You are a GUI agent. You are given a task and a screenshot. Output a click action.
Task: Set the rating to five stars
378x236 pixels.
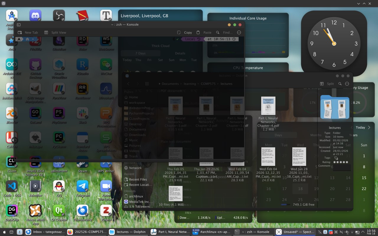347,162
